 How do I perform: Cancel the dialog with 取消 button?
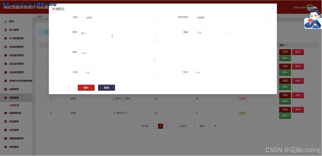[x=106, y=88]
